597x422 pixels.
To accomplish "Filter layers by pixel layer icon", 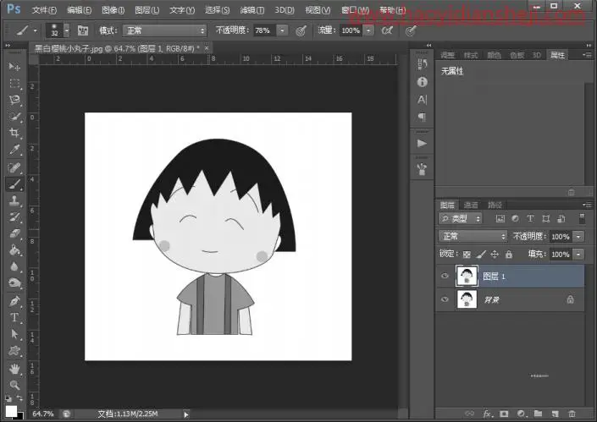I will point(500,218).
